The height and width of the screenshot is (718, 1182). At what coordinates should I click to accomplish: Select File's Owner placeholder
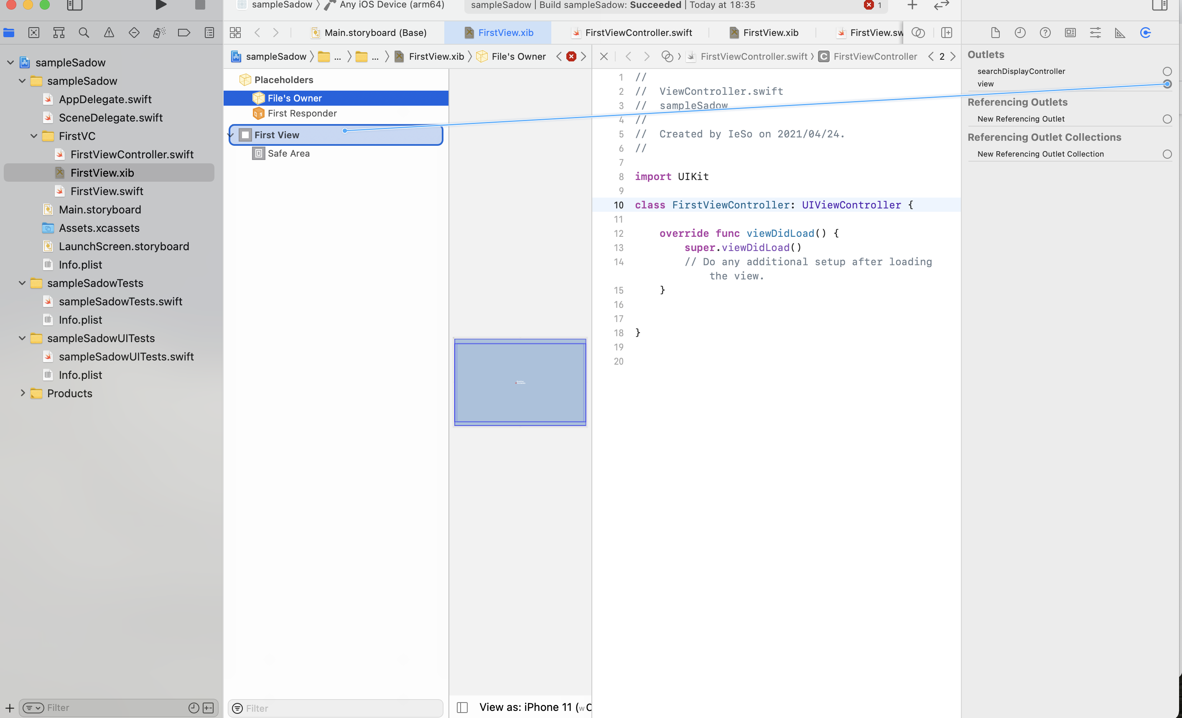tap(336, 98)
